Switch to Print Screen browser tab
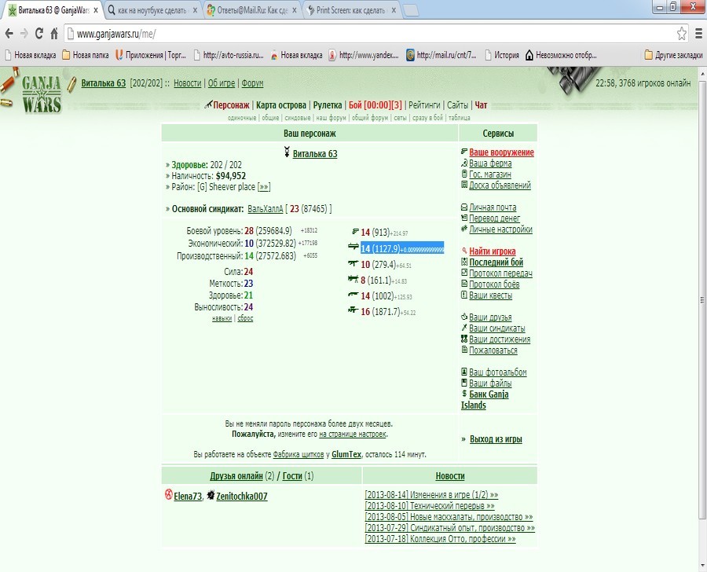 pos(352,10)
